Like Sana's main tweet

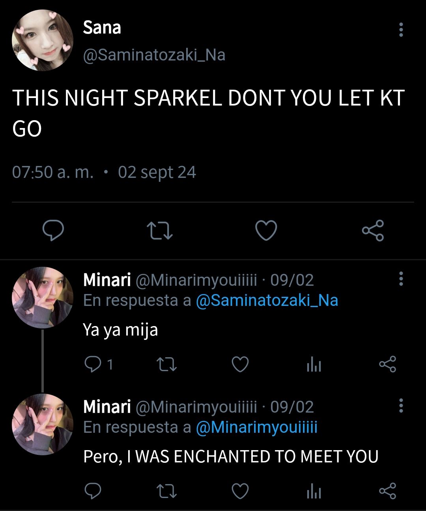tap(266, 230)
